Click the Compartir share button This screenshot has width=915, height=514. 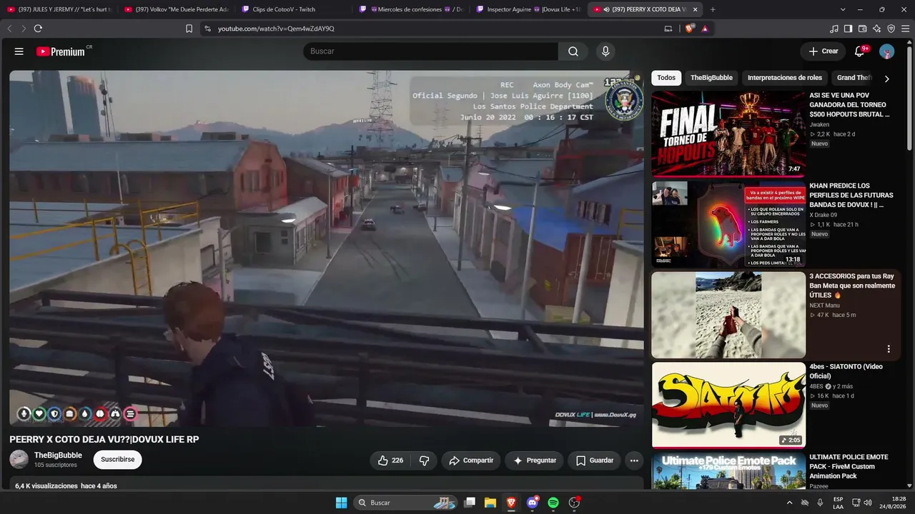tap(471, 460)
